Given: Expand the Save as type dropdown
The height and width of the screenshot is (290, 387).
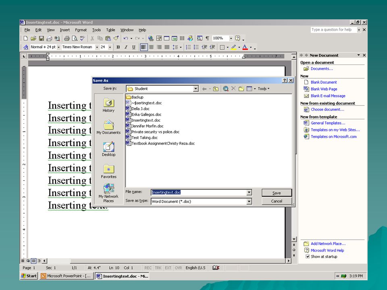Looking at the screenshot, I should 249,201.
